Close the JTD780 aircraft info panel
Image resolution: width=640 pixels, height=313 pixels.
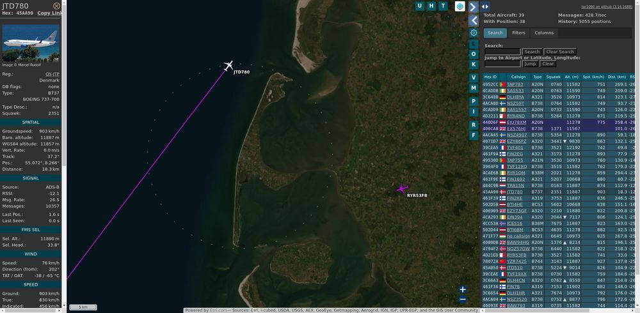pyautogui.click(x=56, y=6)
